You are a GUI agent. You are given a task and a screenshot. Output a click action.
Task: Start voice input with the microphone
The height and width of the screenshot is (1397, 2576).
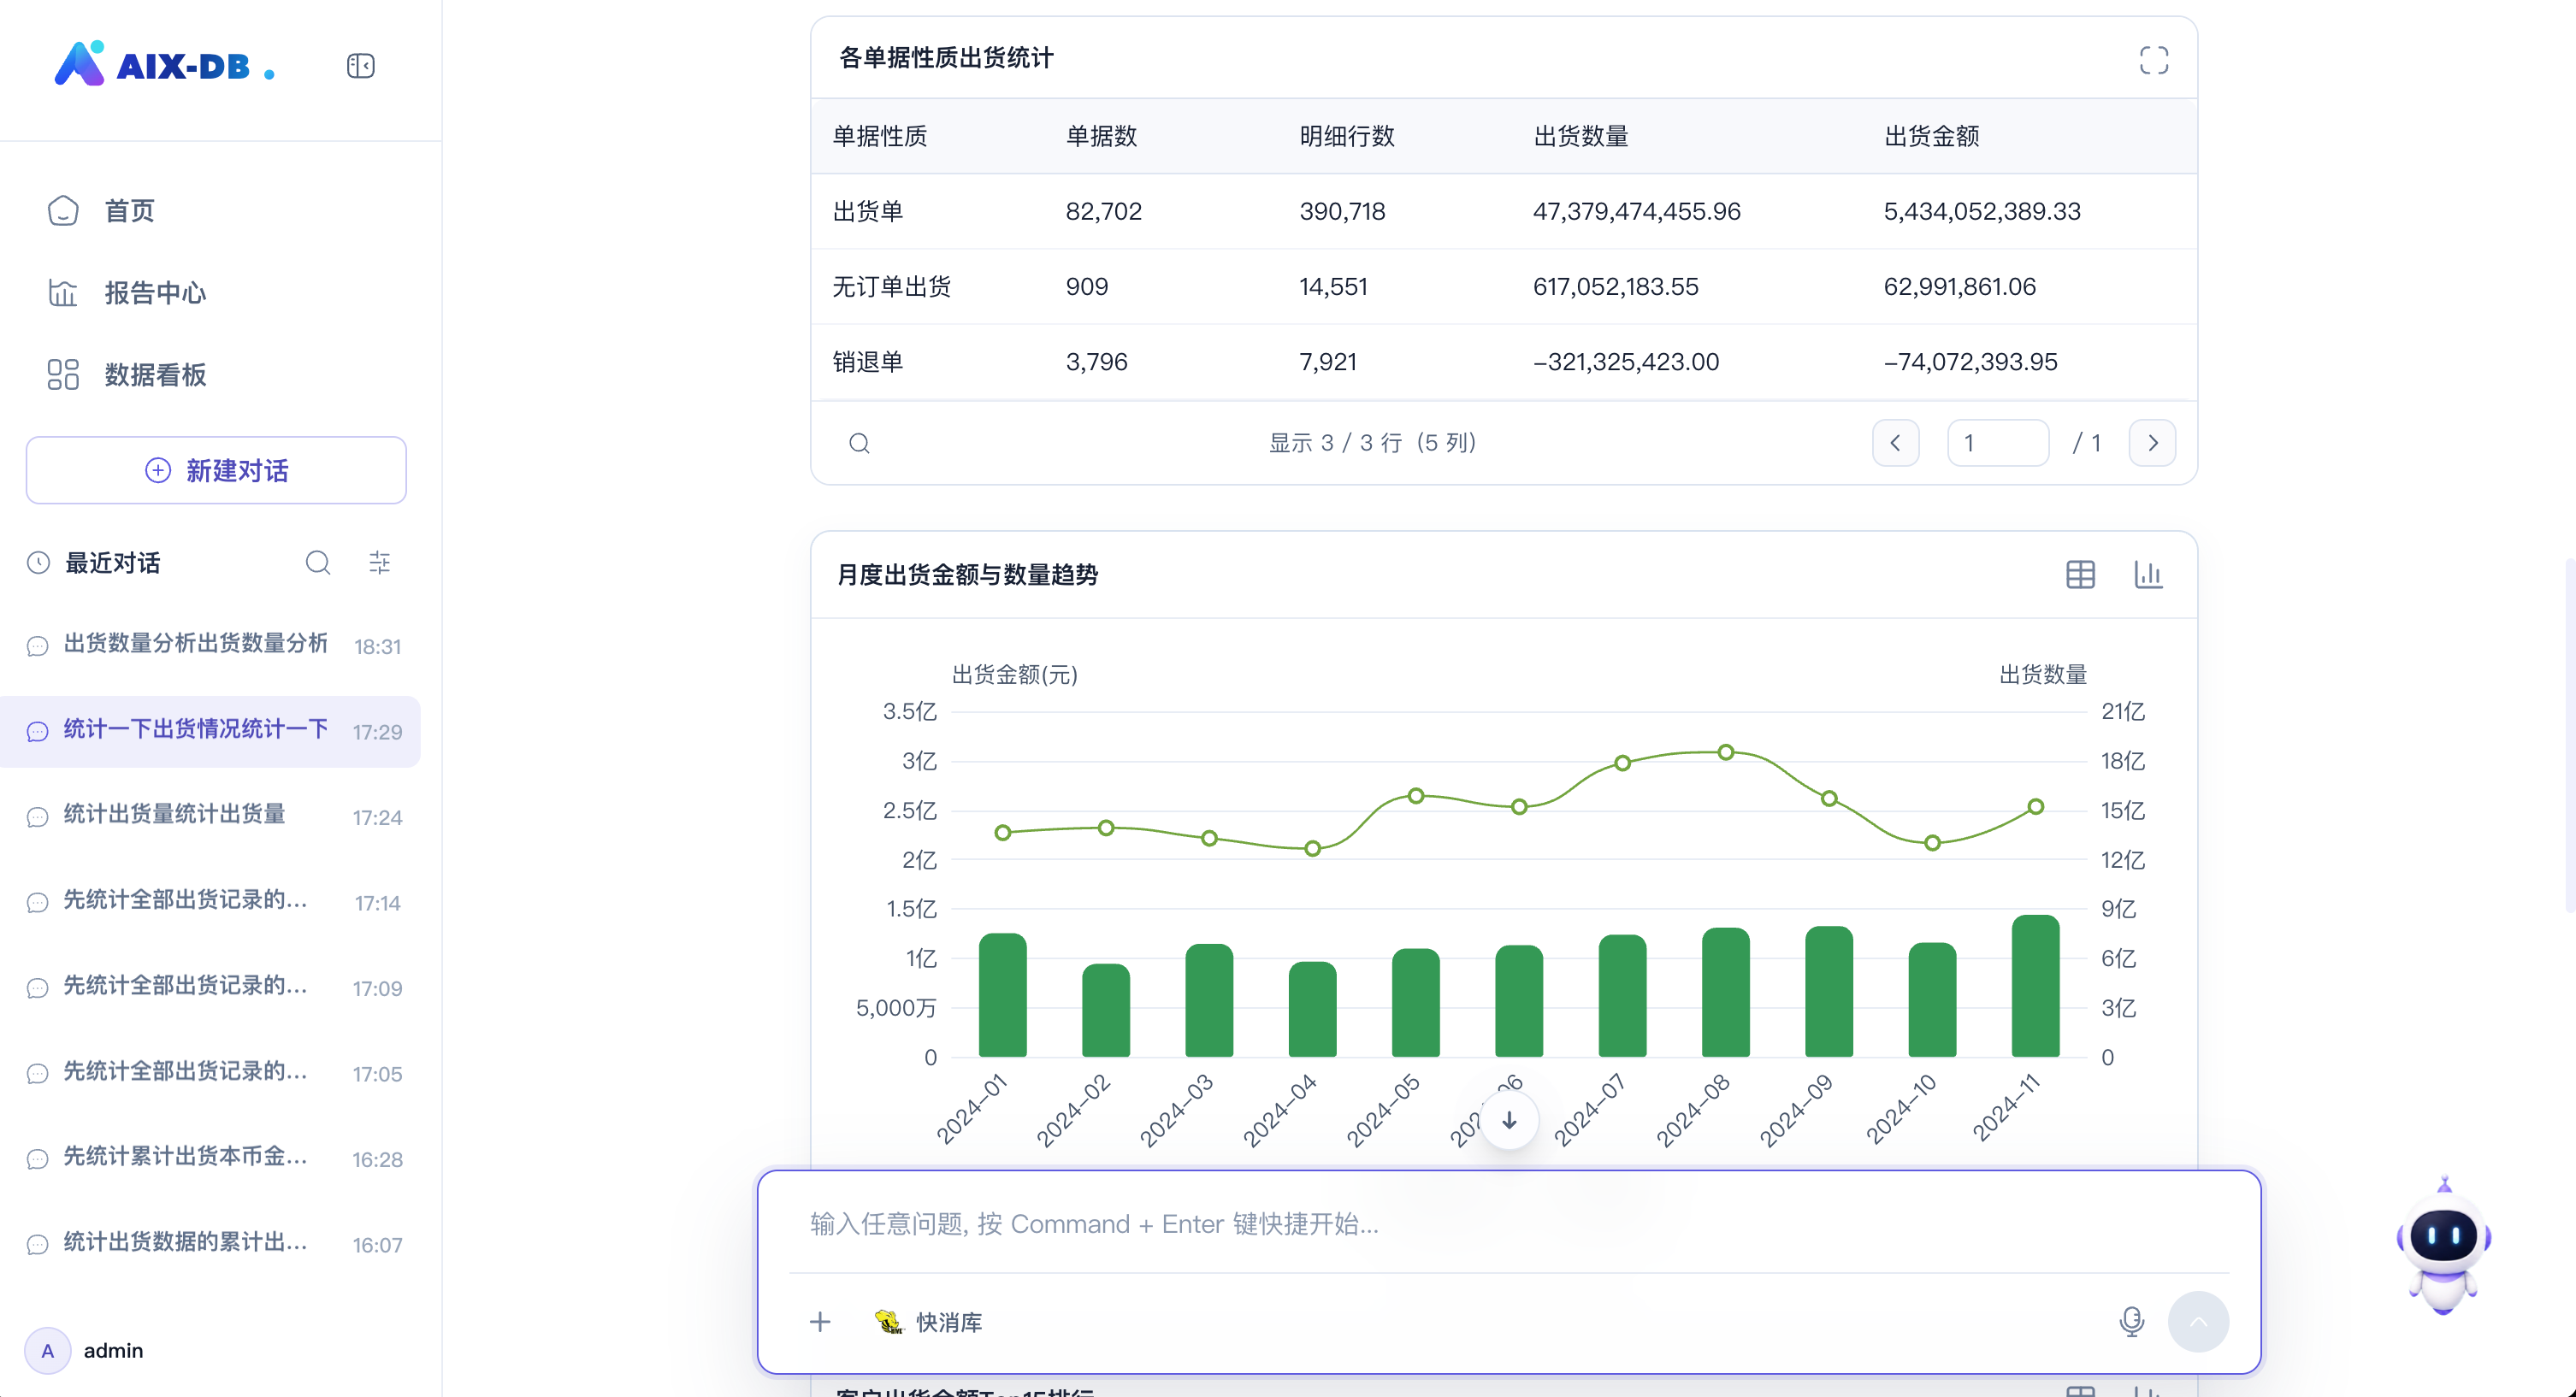tap(2131, 1322)
